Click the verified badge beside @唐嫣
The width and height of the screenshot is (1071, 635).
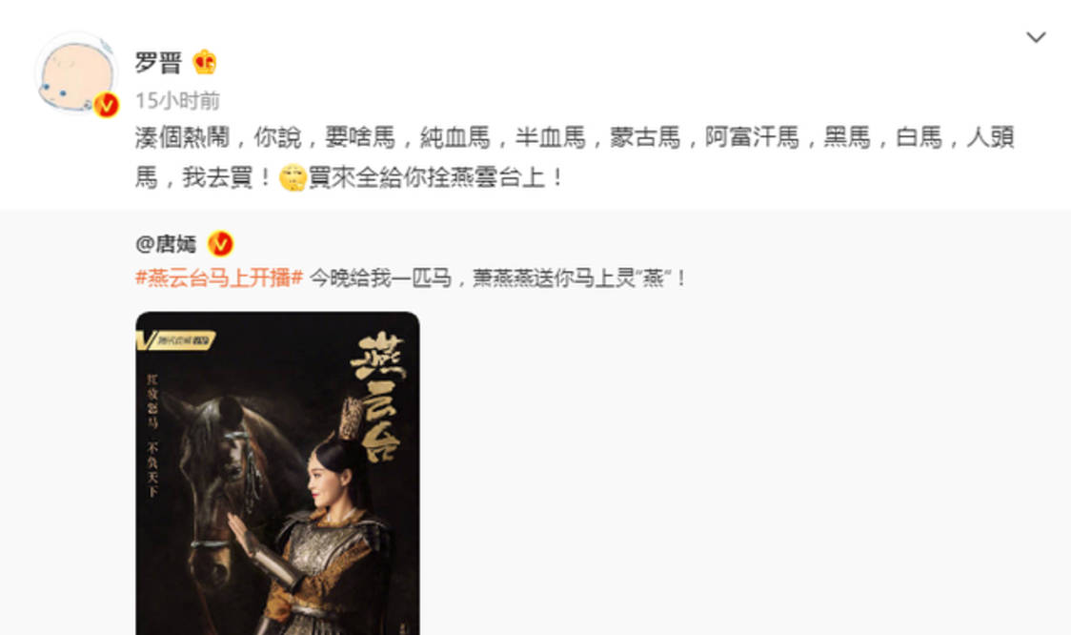220,243
